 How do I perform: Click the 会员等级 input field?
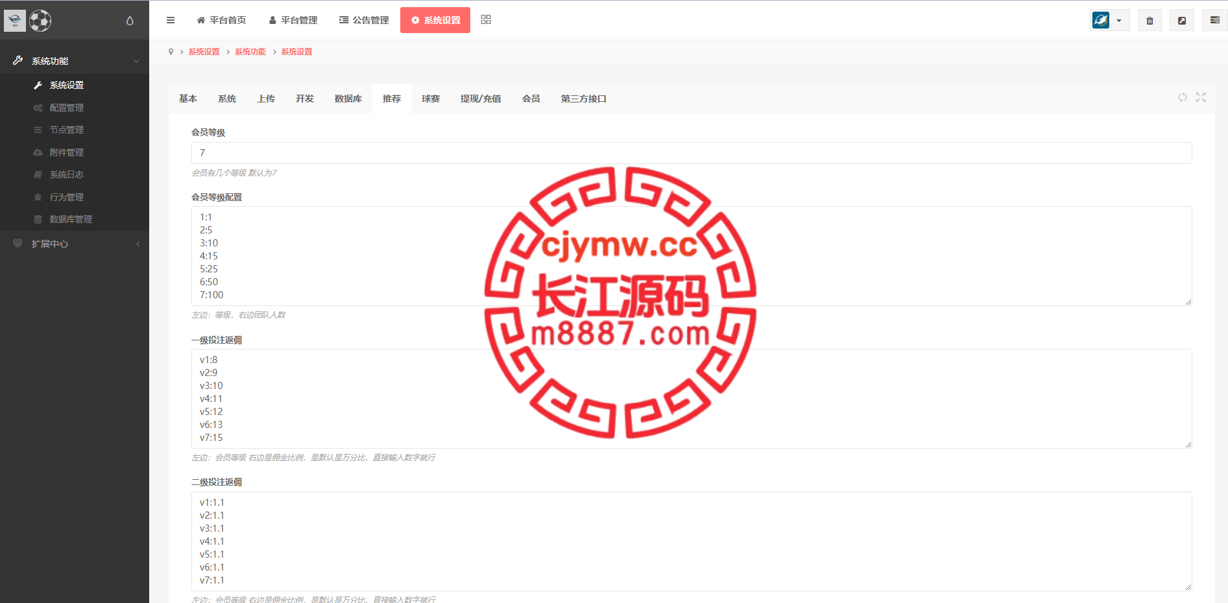(692, 153)
